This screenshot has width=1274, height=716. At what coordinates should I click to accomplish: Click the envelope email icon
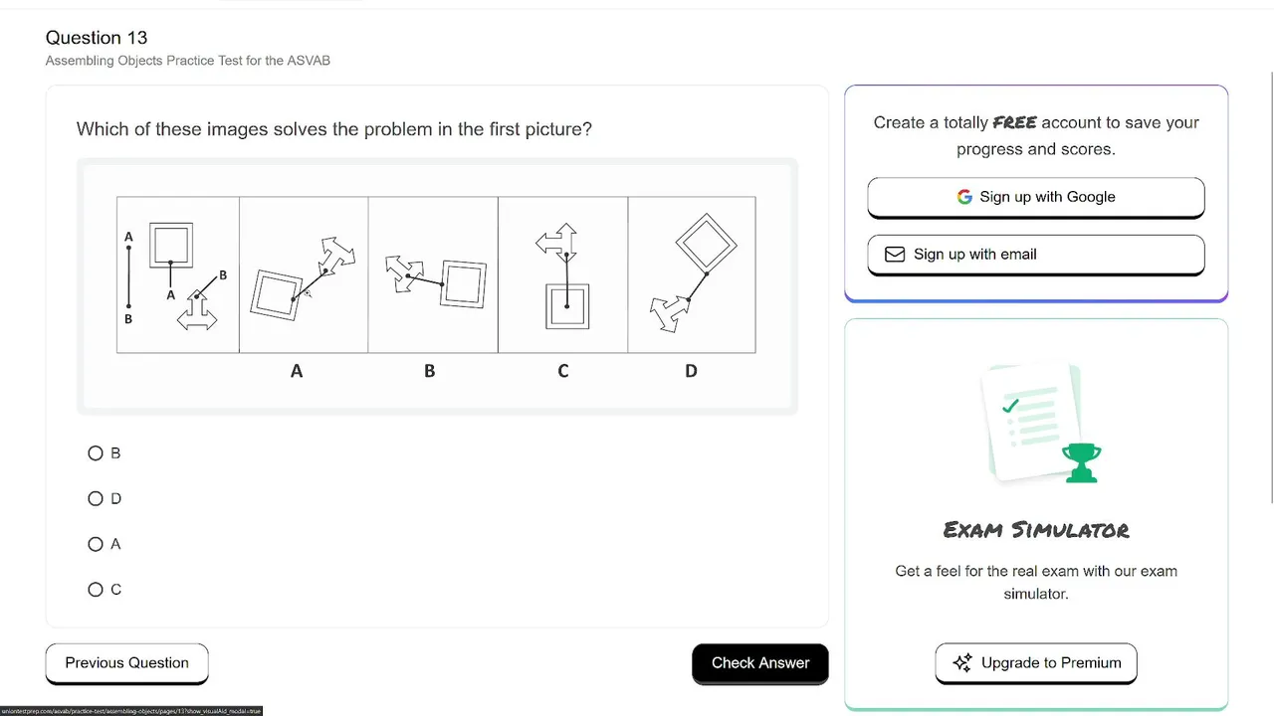tap(895, 255)
